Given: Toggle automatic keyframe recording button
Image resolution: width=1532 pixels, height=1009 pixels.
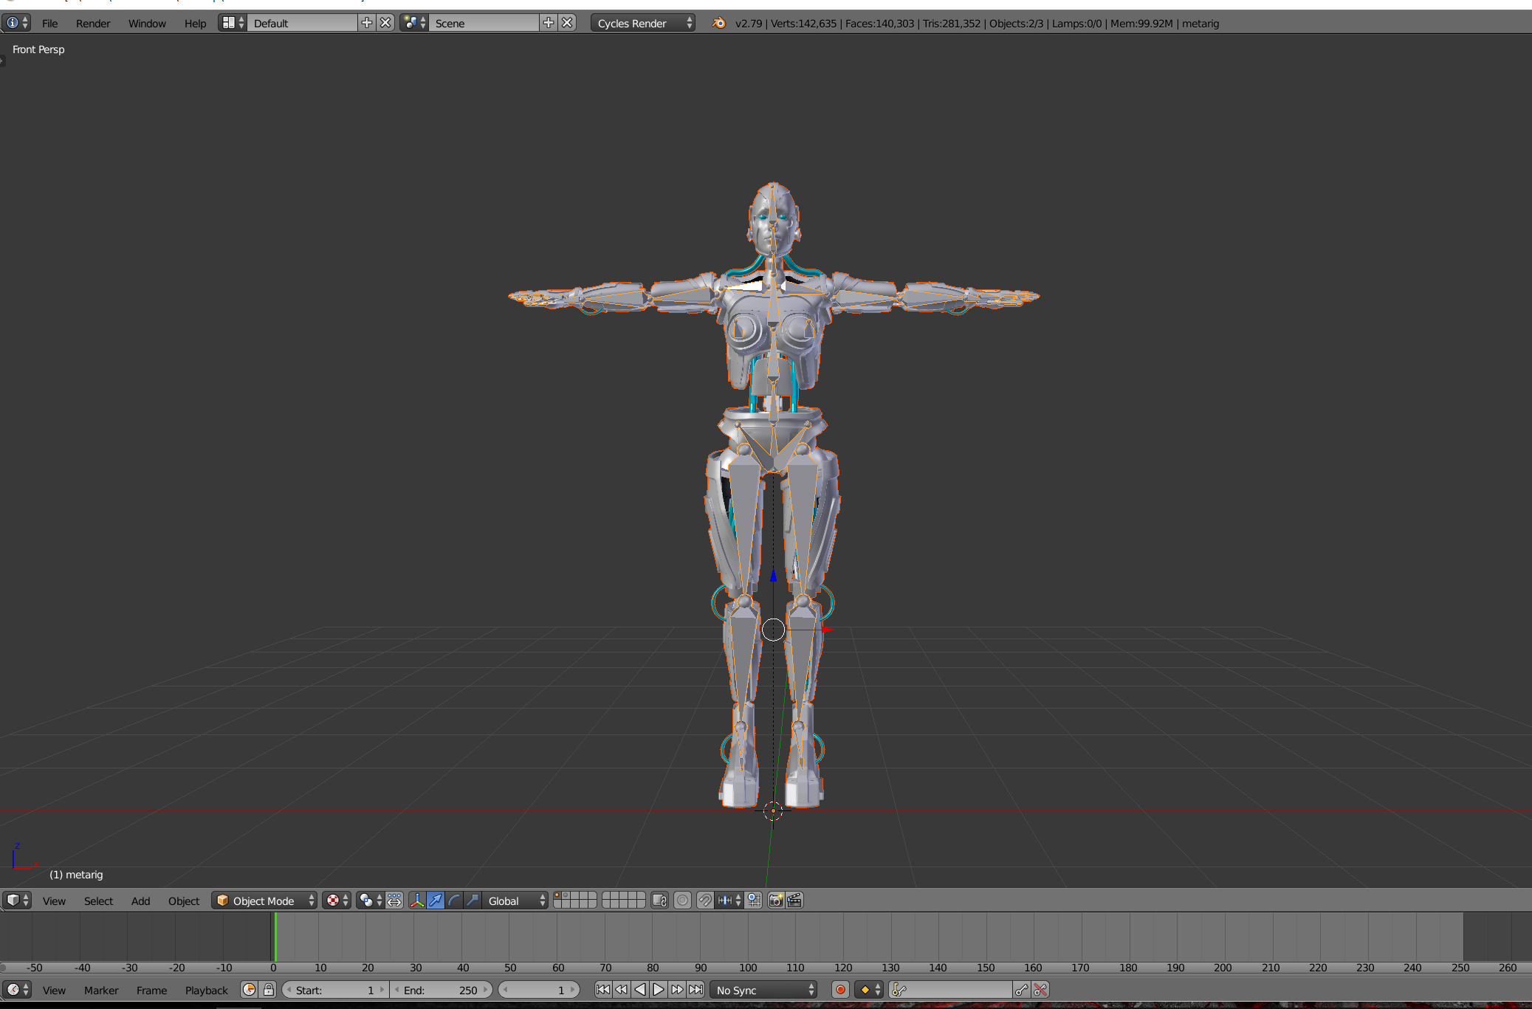Looking at the screenshot, I should pos(840,990).
